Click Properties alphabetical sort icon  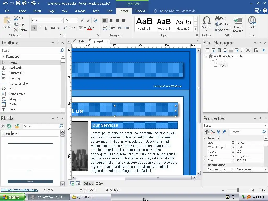click(x=213, y=132)
